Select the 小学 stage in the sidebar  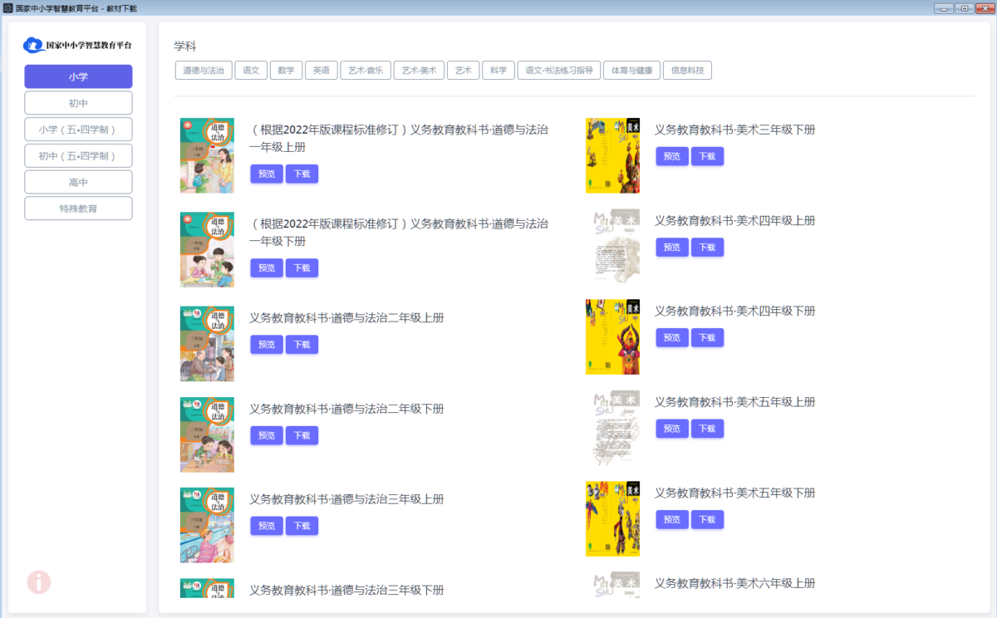coord(77,76)
